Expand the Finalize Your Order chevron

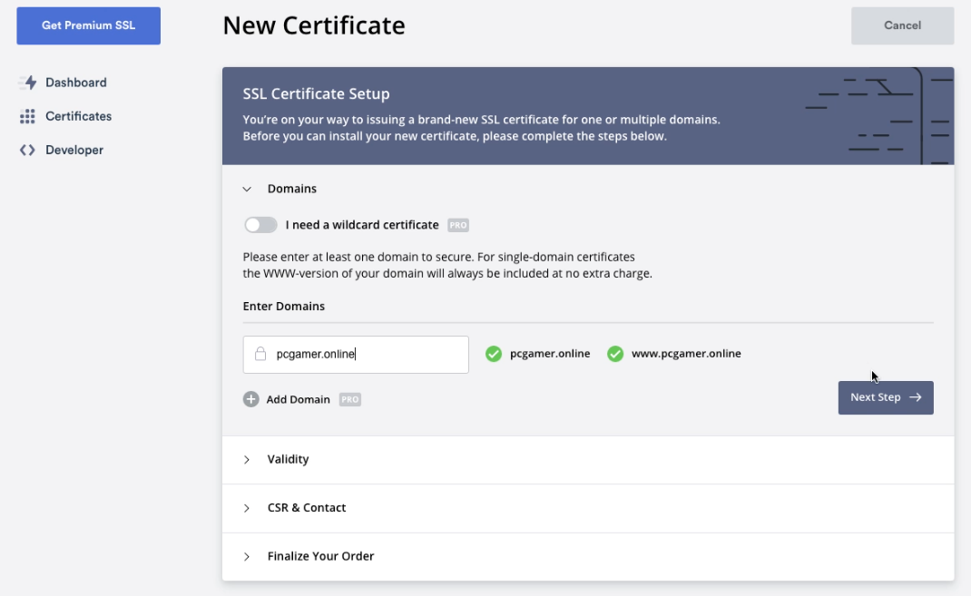point(247,556)
